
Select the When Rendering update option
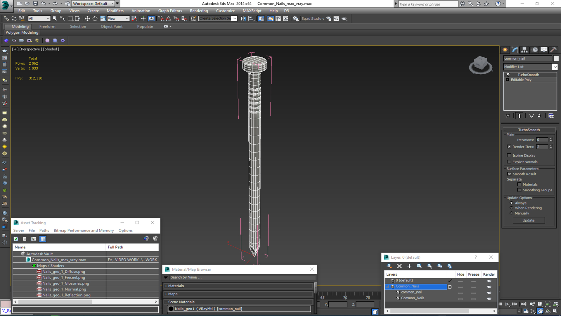[511, 208]
